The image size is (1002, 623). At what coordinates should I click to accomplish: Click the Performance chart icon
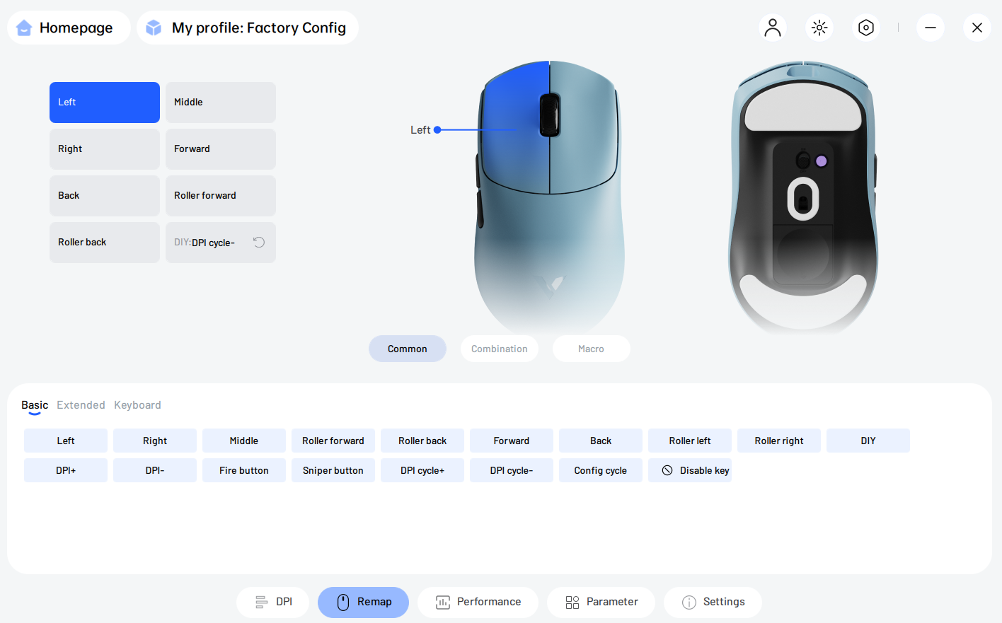coord(443,602)
